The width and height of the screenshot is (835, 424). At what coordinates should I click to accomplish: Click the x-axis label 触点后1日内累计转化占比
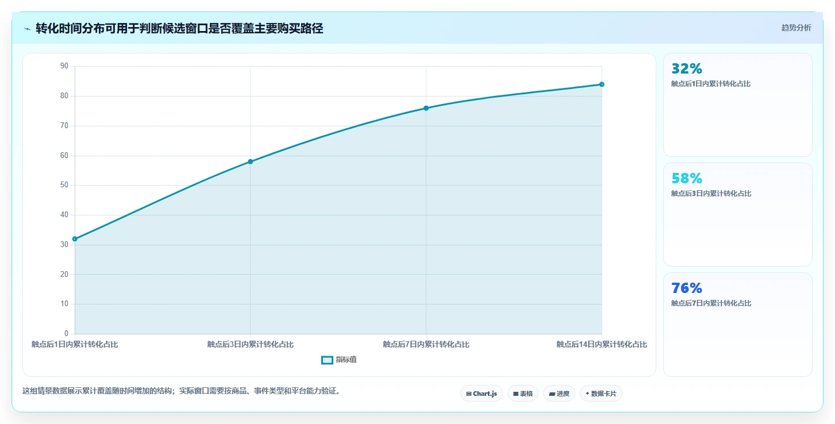coord(75,345)
